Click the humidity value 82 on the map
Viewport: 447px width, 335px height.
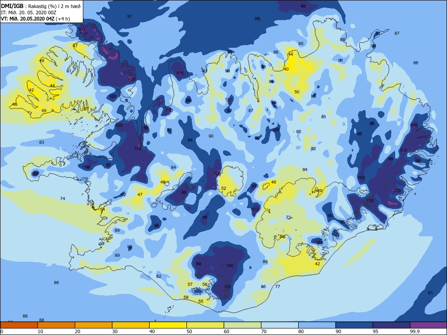click(159, 276)
